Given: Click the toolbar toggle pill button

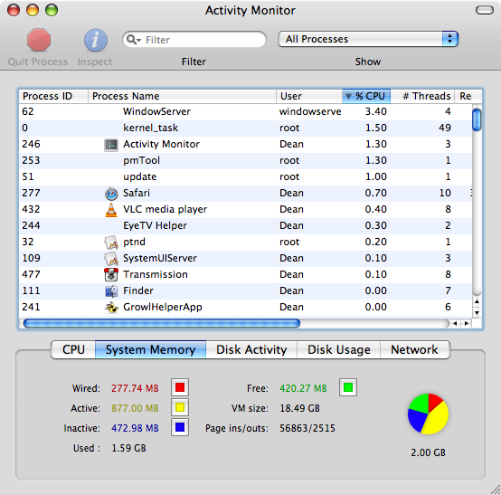Looking at the screenshot, I should point(485,10).
